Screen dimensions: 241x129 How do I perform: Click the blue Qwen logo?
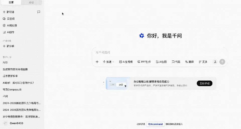142,36
